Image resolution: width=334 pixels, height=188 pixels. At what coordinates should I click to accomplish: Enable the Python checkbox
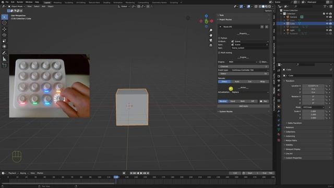pos(219,38)
